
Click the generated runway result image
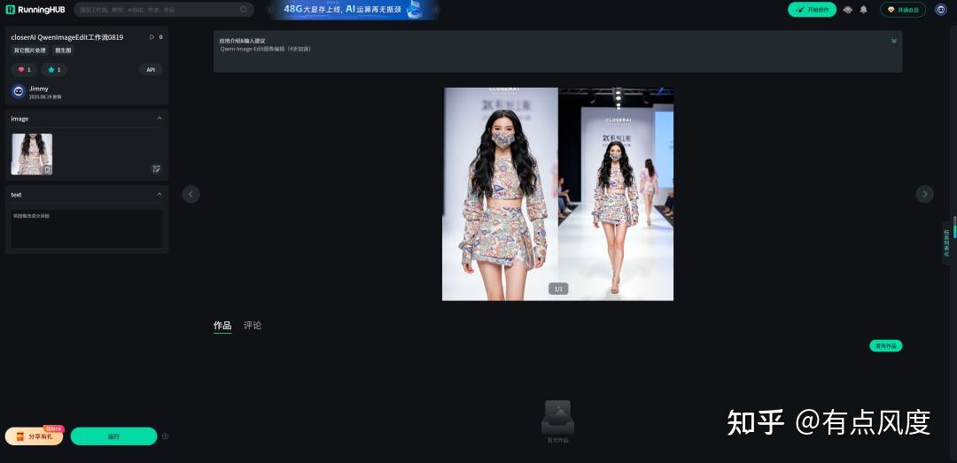pos(558,194)
